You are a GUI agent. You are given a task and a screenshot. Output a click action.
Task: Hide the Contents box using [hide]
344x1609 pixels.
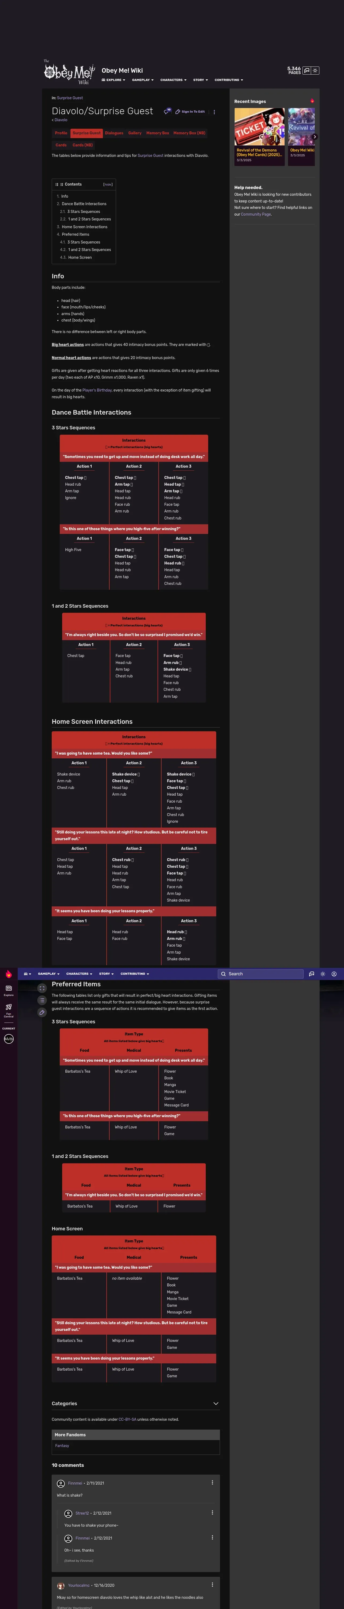(107, 185)
